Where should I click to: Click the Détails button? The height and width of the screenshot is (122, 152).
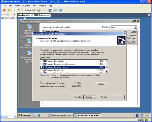[x=102, y=84]
